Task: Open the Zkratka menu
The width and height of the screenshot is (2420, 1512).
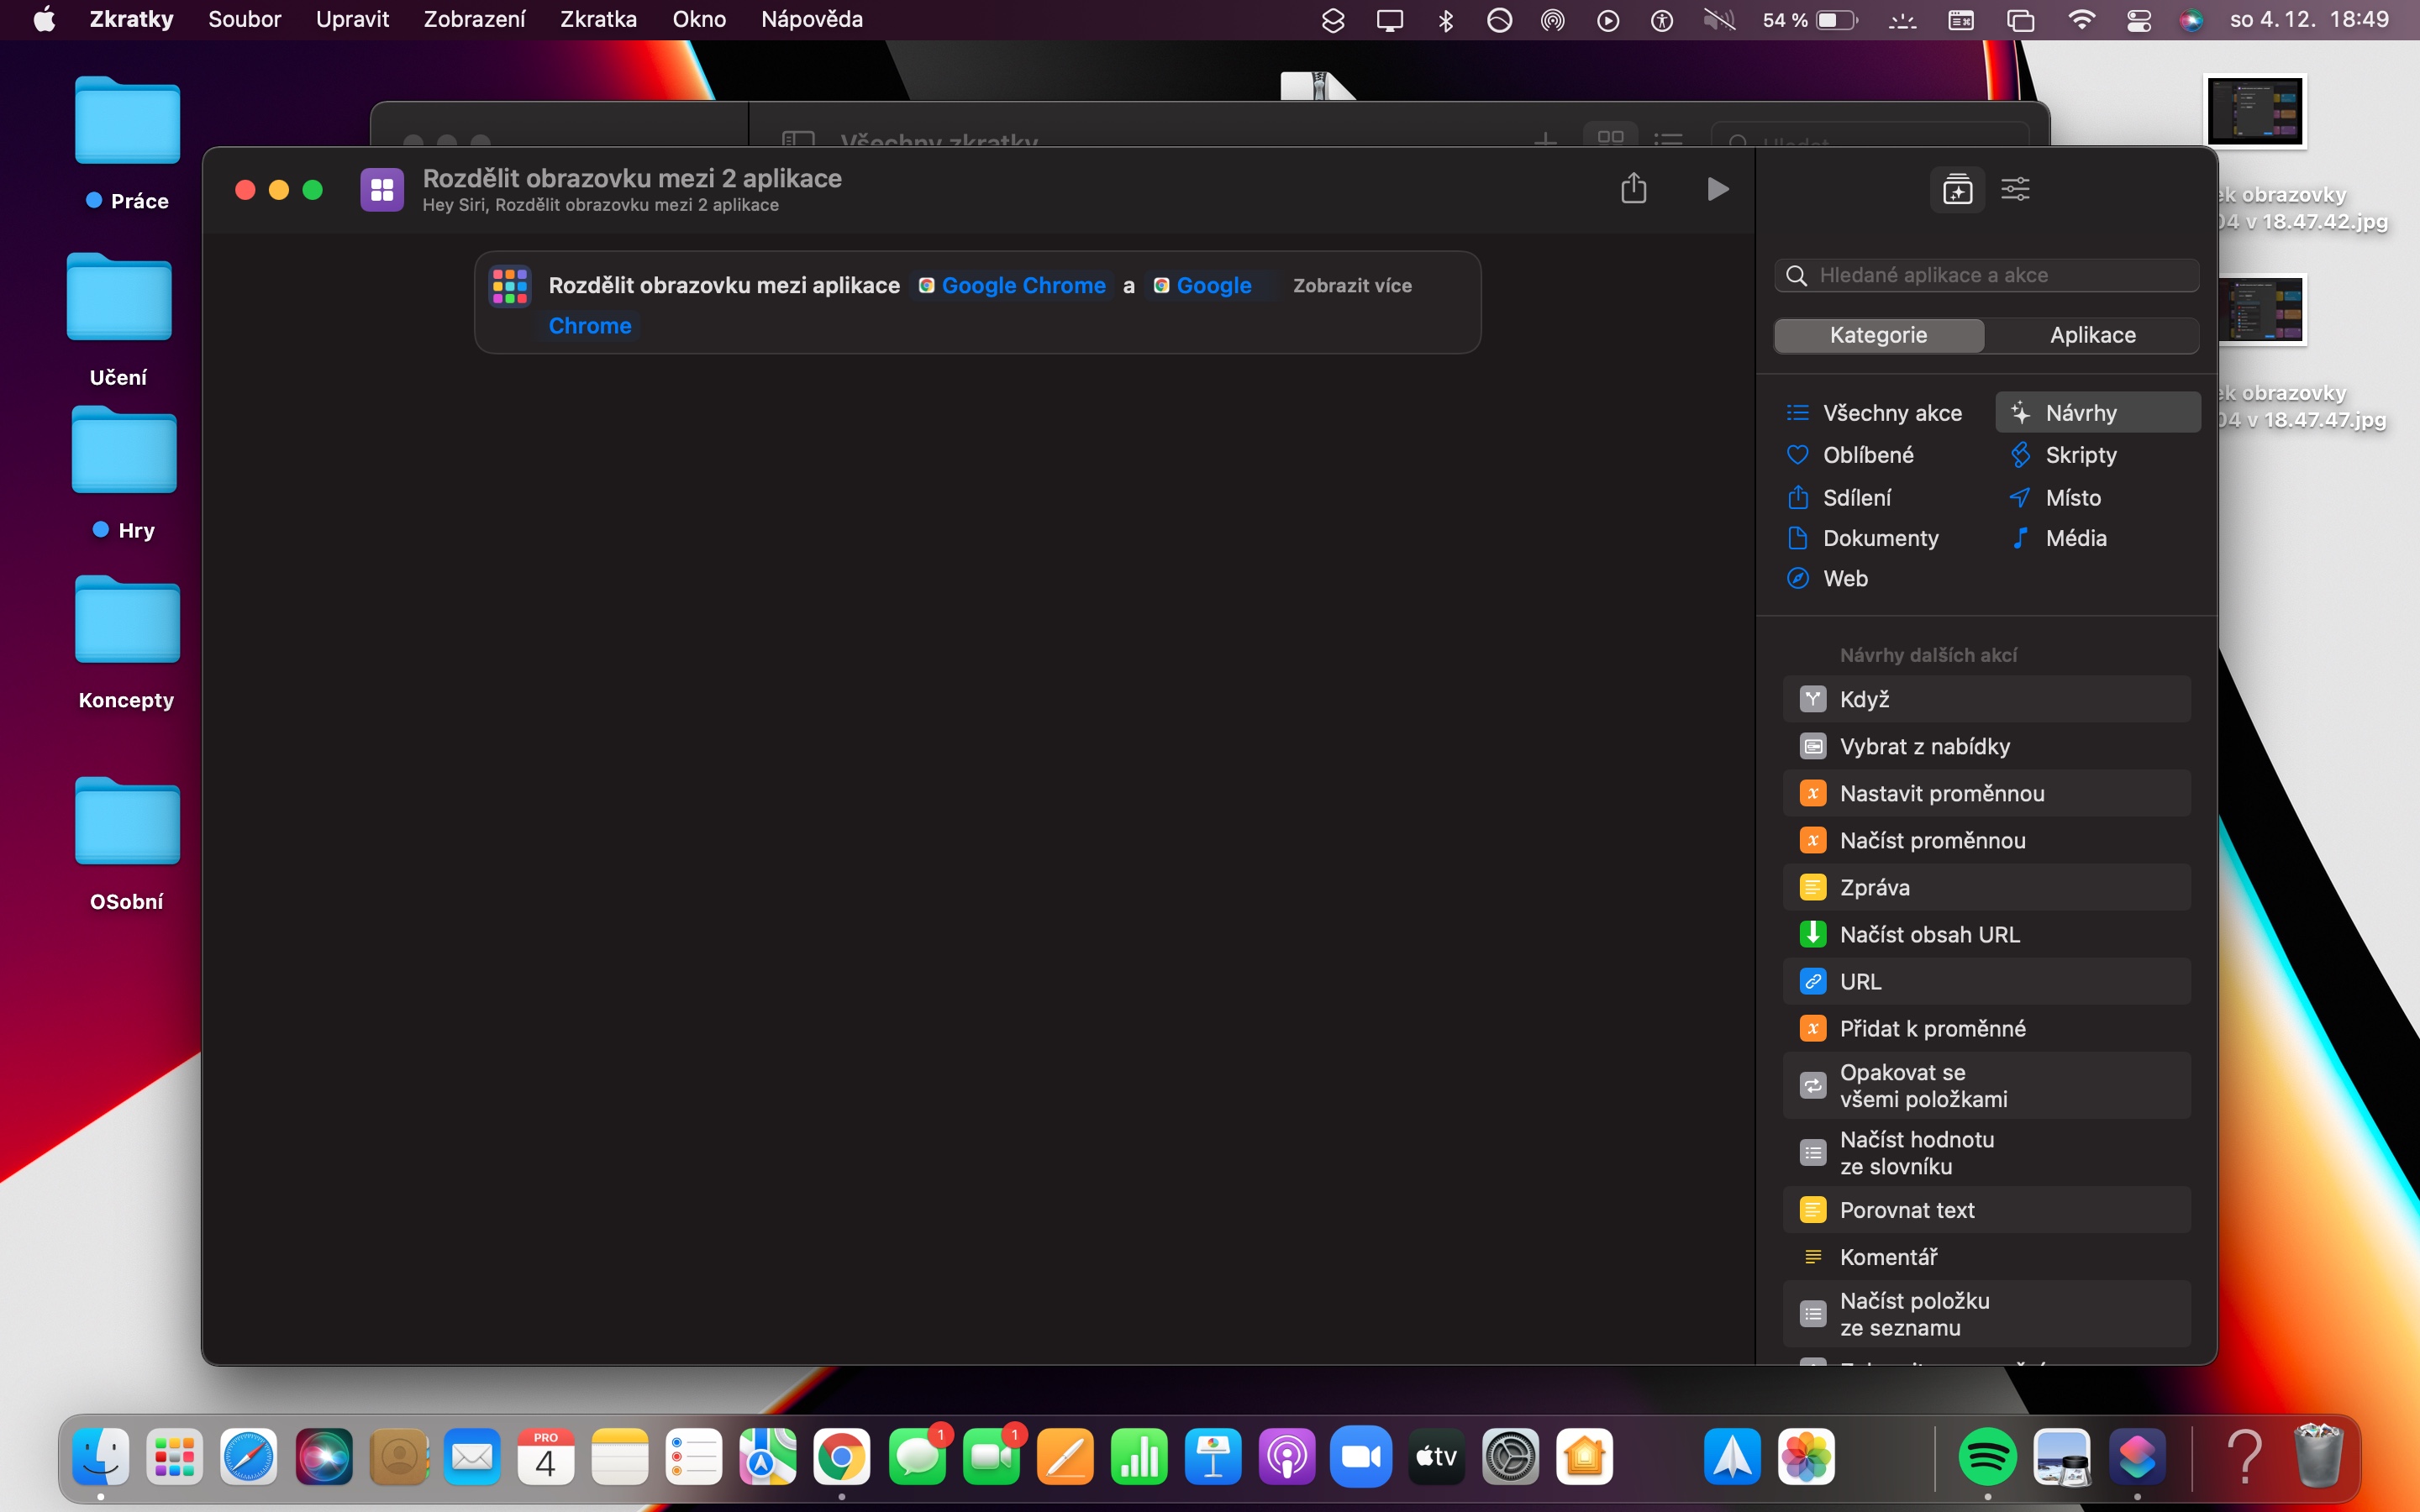Action: (598, 20)
